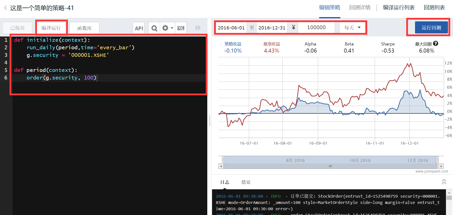453x215 pixels.
Task: Click the chart scrollbar right arrow
Action: pos(441,166)
